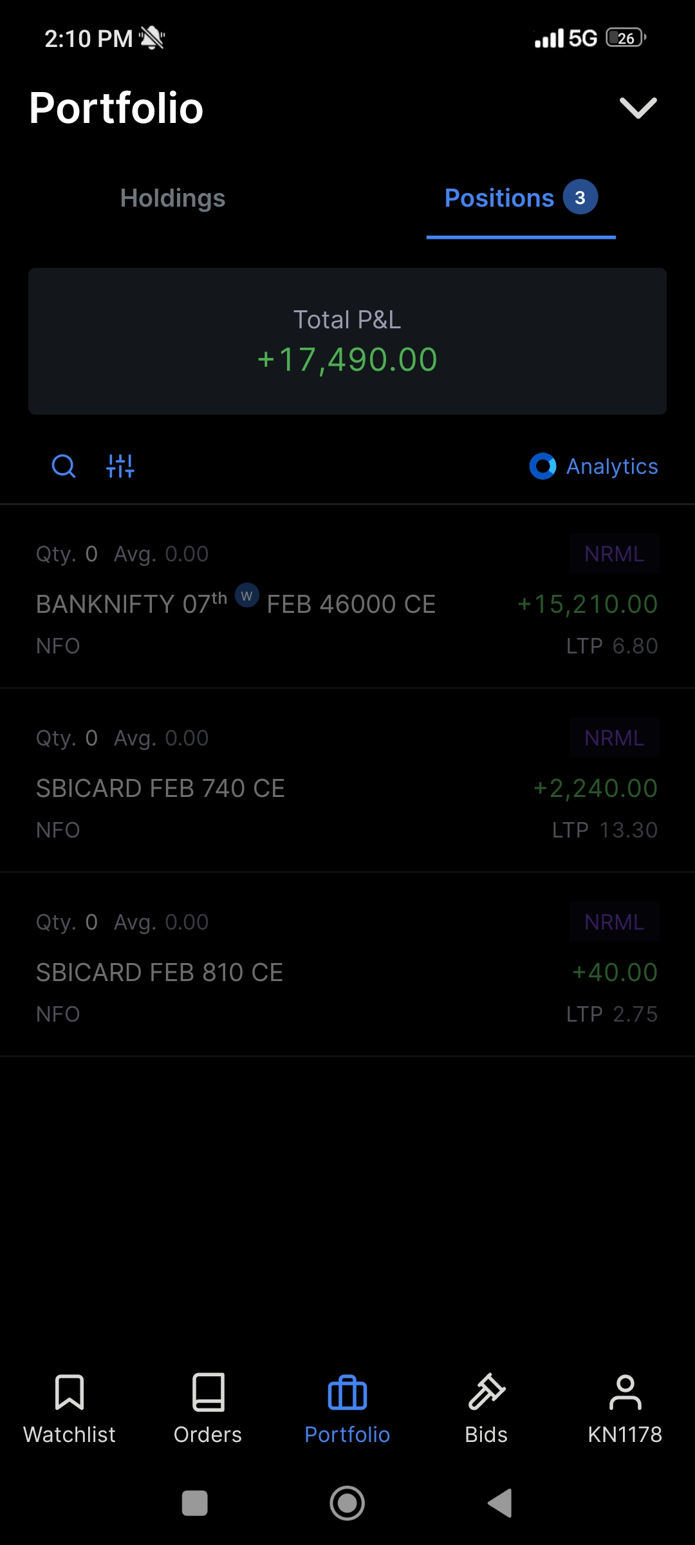The height and width of the screenshot is (1545, 695).
Task: Tap the Analytics circle icon
Action: click(x=542, y=466)
